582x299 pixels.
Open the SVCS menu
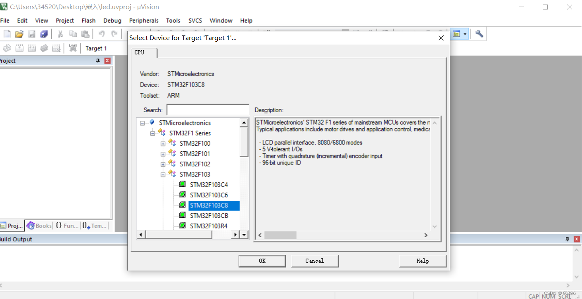pos(195,21)
